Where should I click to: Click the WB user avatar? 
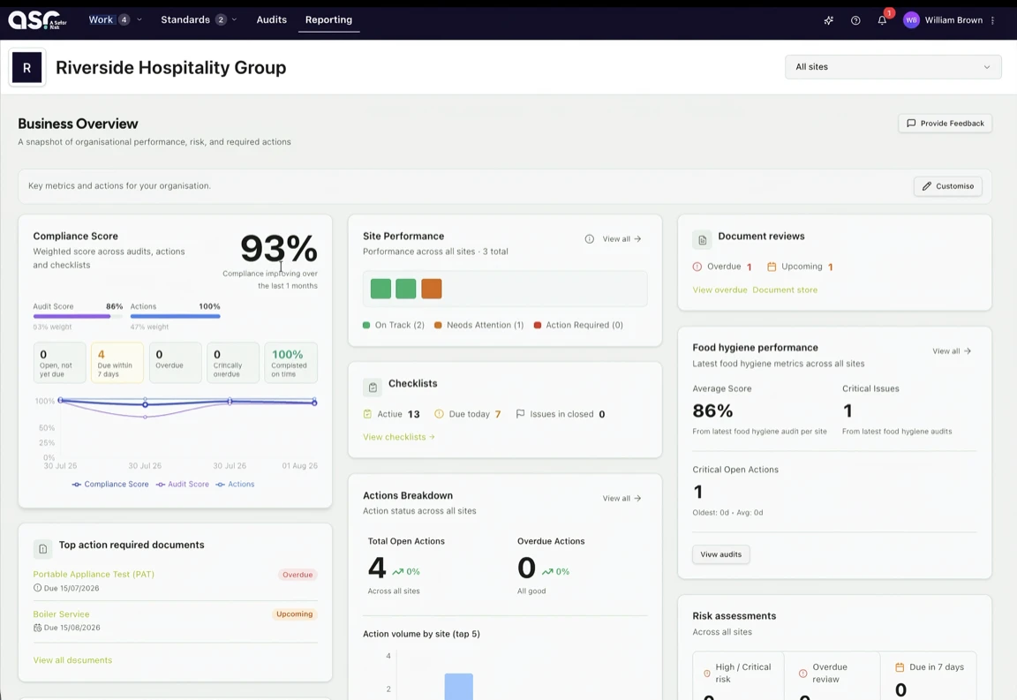(x=911, y=20)
